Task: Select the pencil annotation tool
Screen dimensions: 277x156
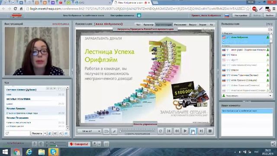Action: click(x=114, y=131)
